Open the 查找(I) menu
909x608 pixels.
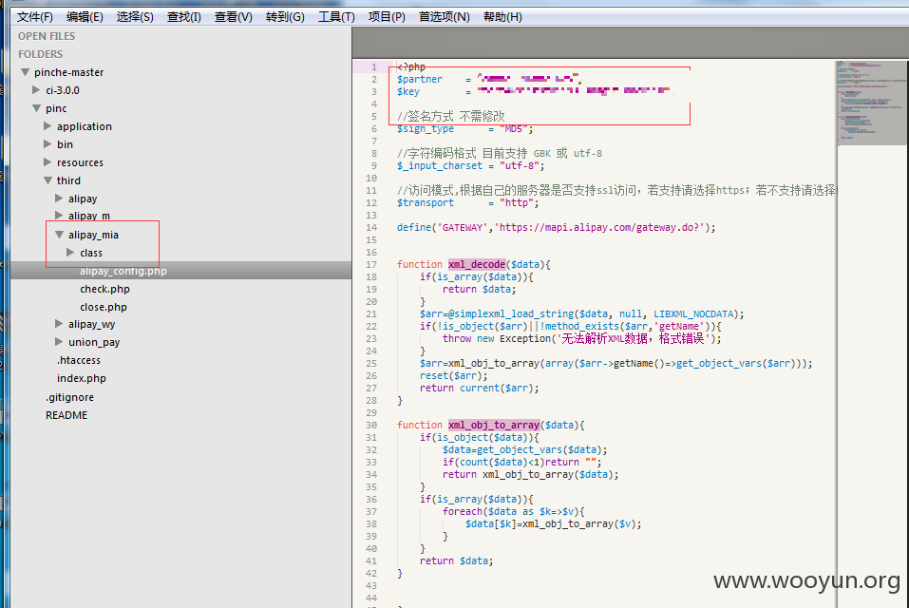[x=183, y=17]
